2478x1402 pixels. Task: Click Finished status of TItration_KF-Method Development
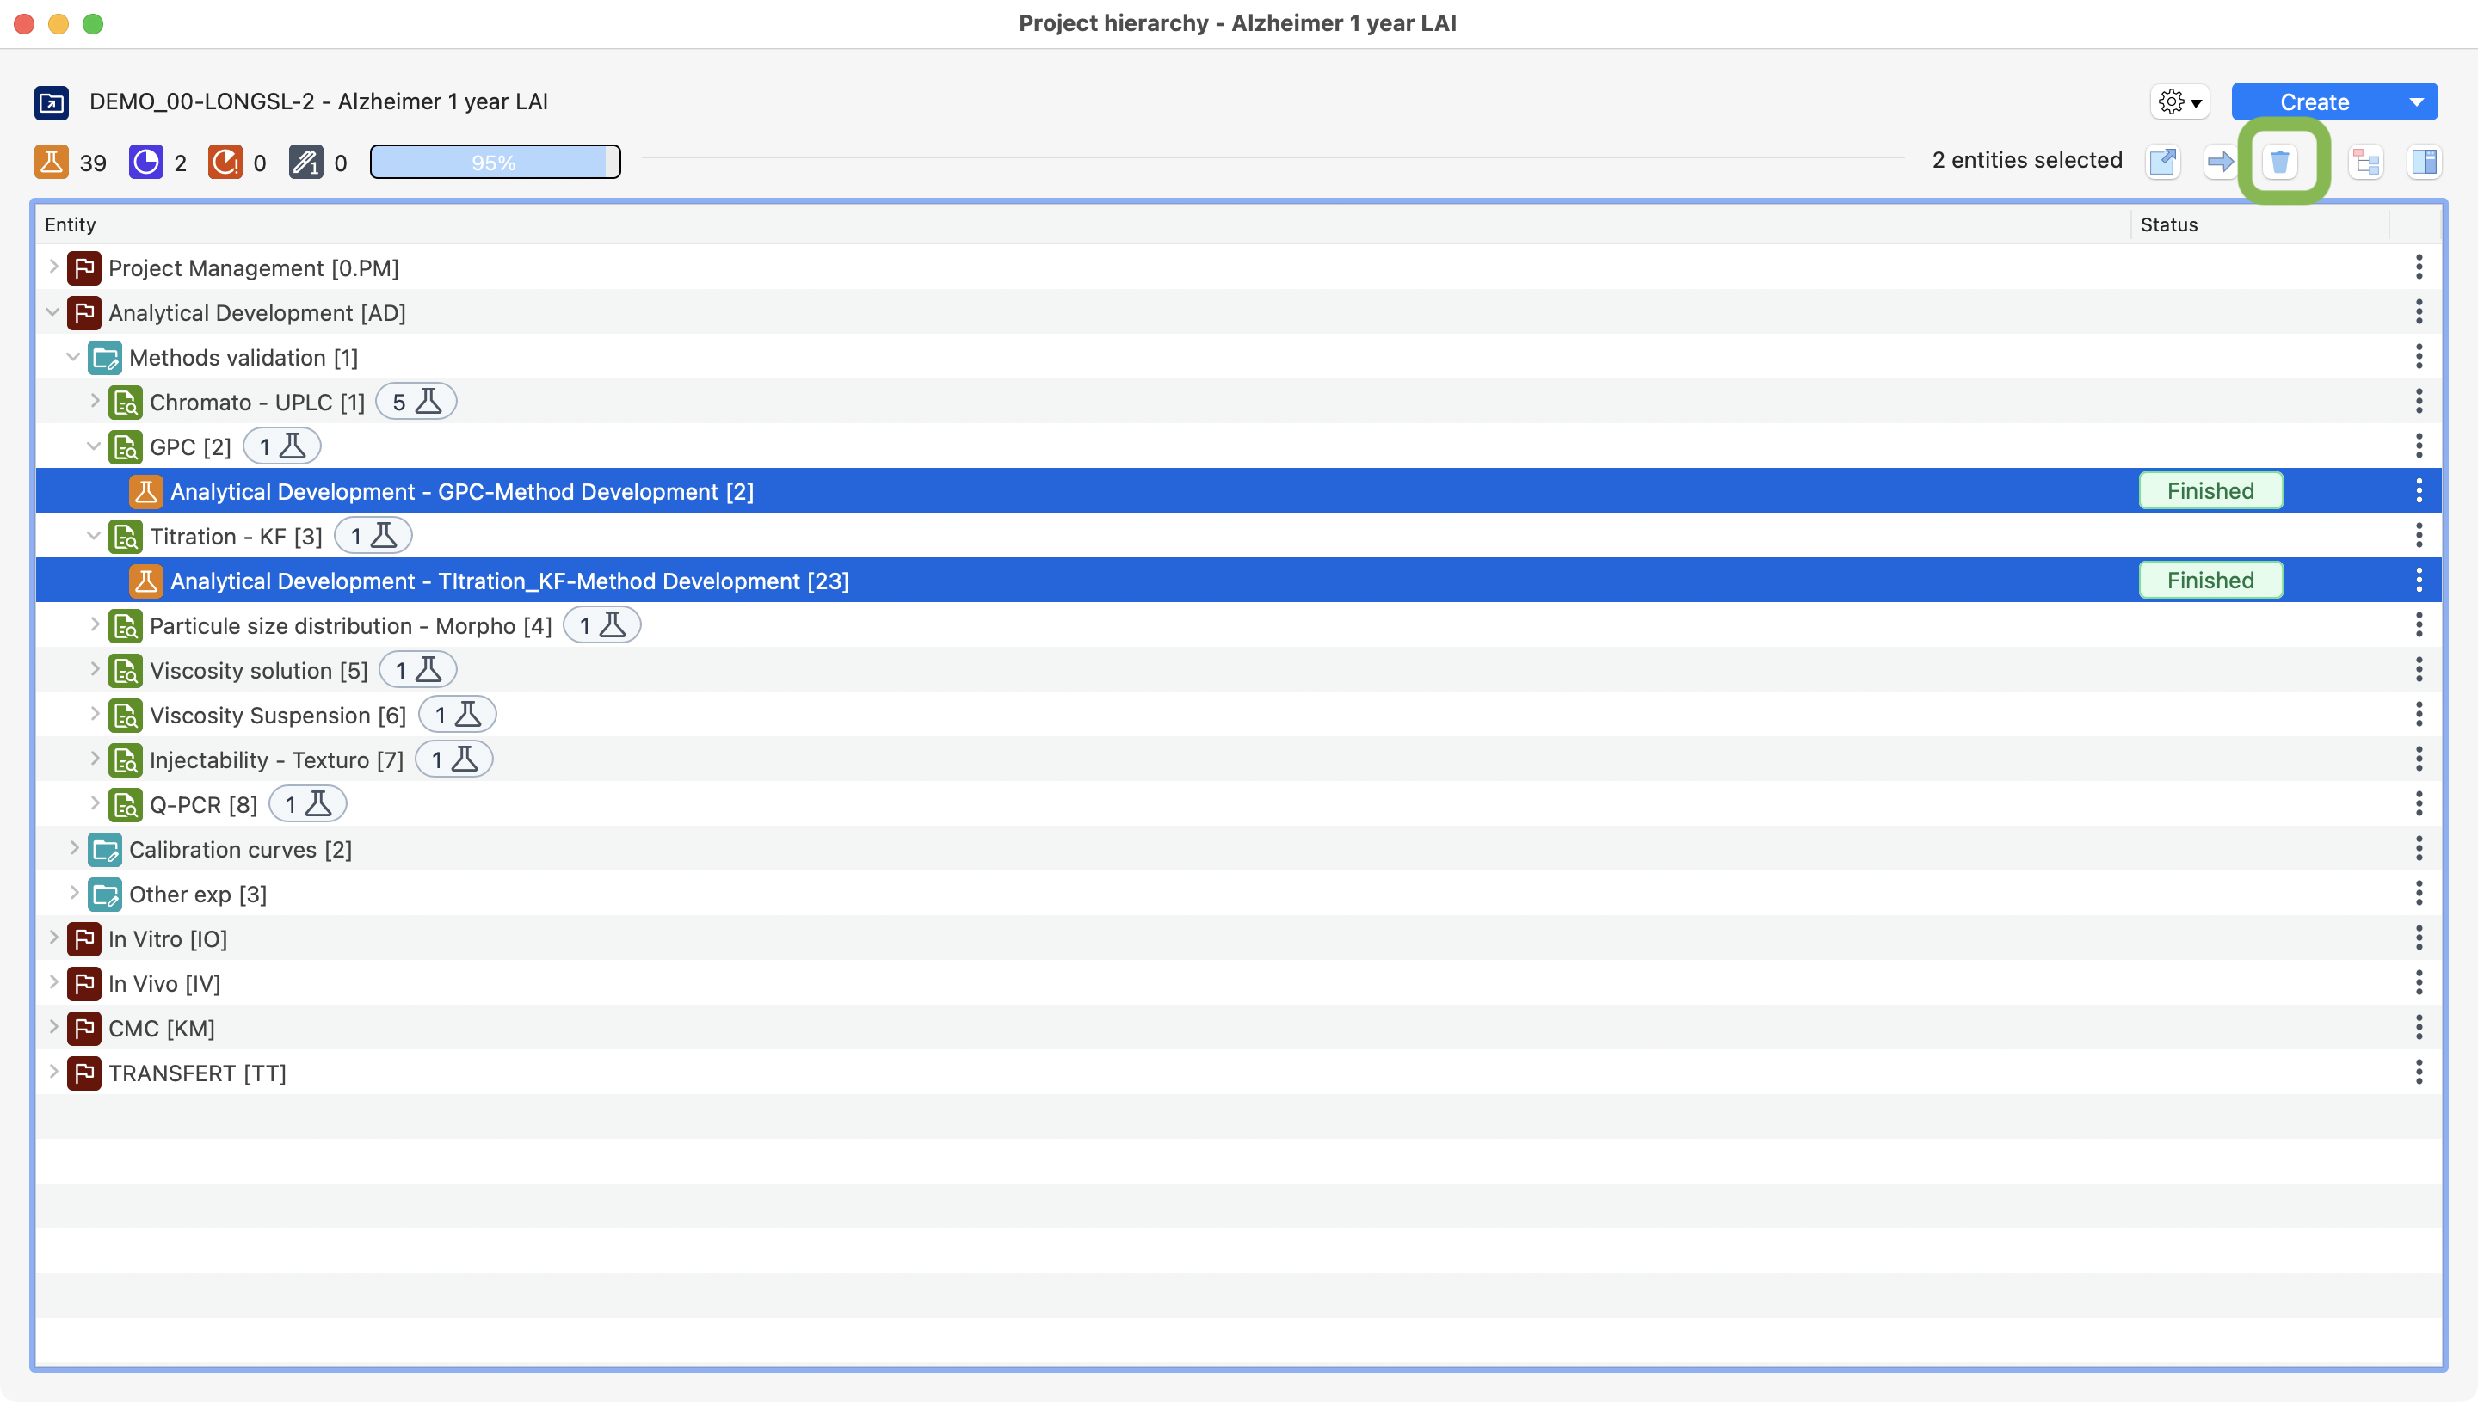(x=2210, y=581)
